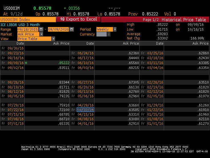Click ask price .61960
Image resolution: width=210 pixels, height=158 pixels.
click(x=203, y=114)
